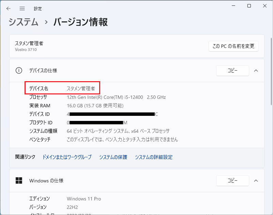Click the 64 ビット system type value

(118, 131)
